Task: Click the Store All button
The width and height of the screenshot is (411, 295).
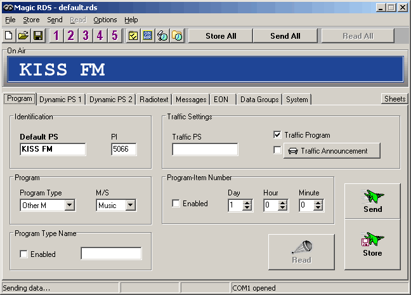Action: point(221,36)
